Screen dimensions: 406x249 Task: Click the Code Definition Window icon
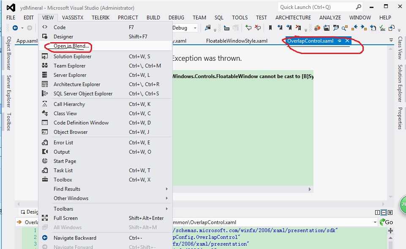(x=45, y=122)
